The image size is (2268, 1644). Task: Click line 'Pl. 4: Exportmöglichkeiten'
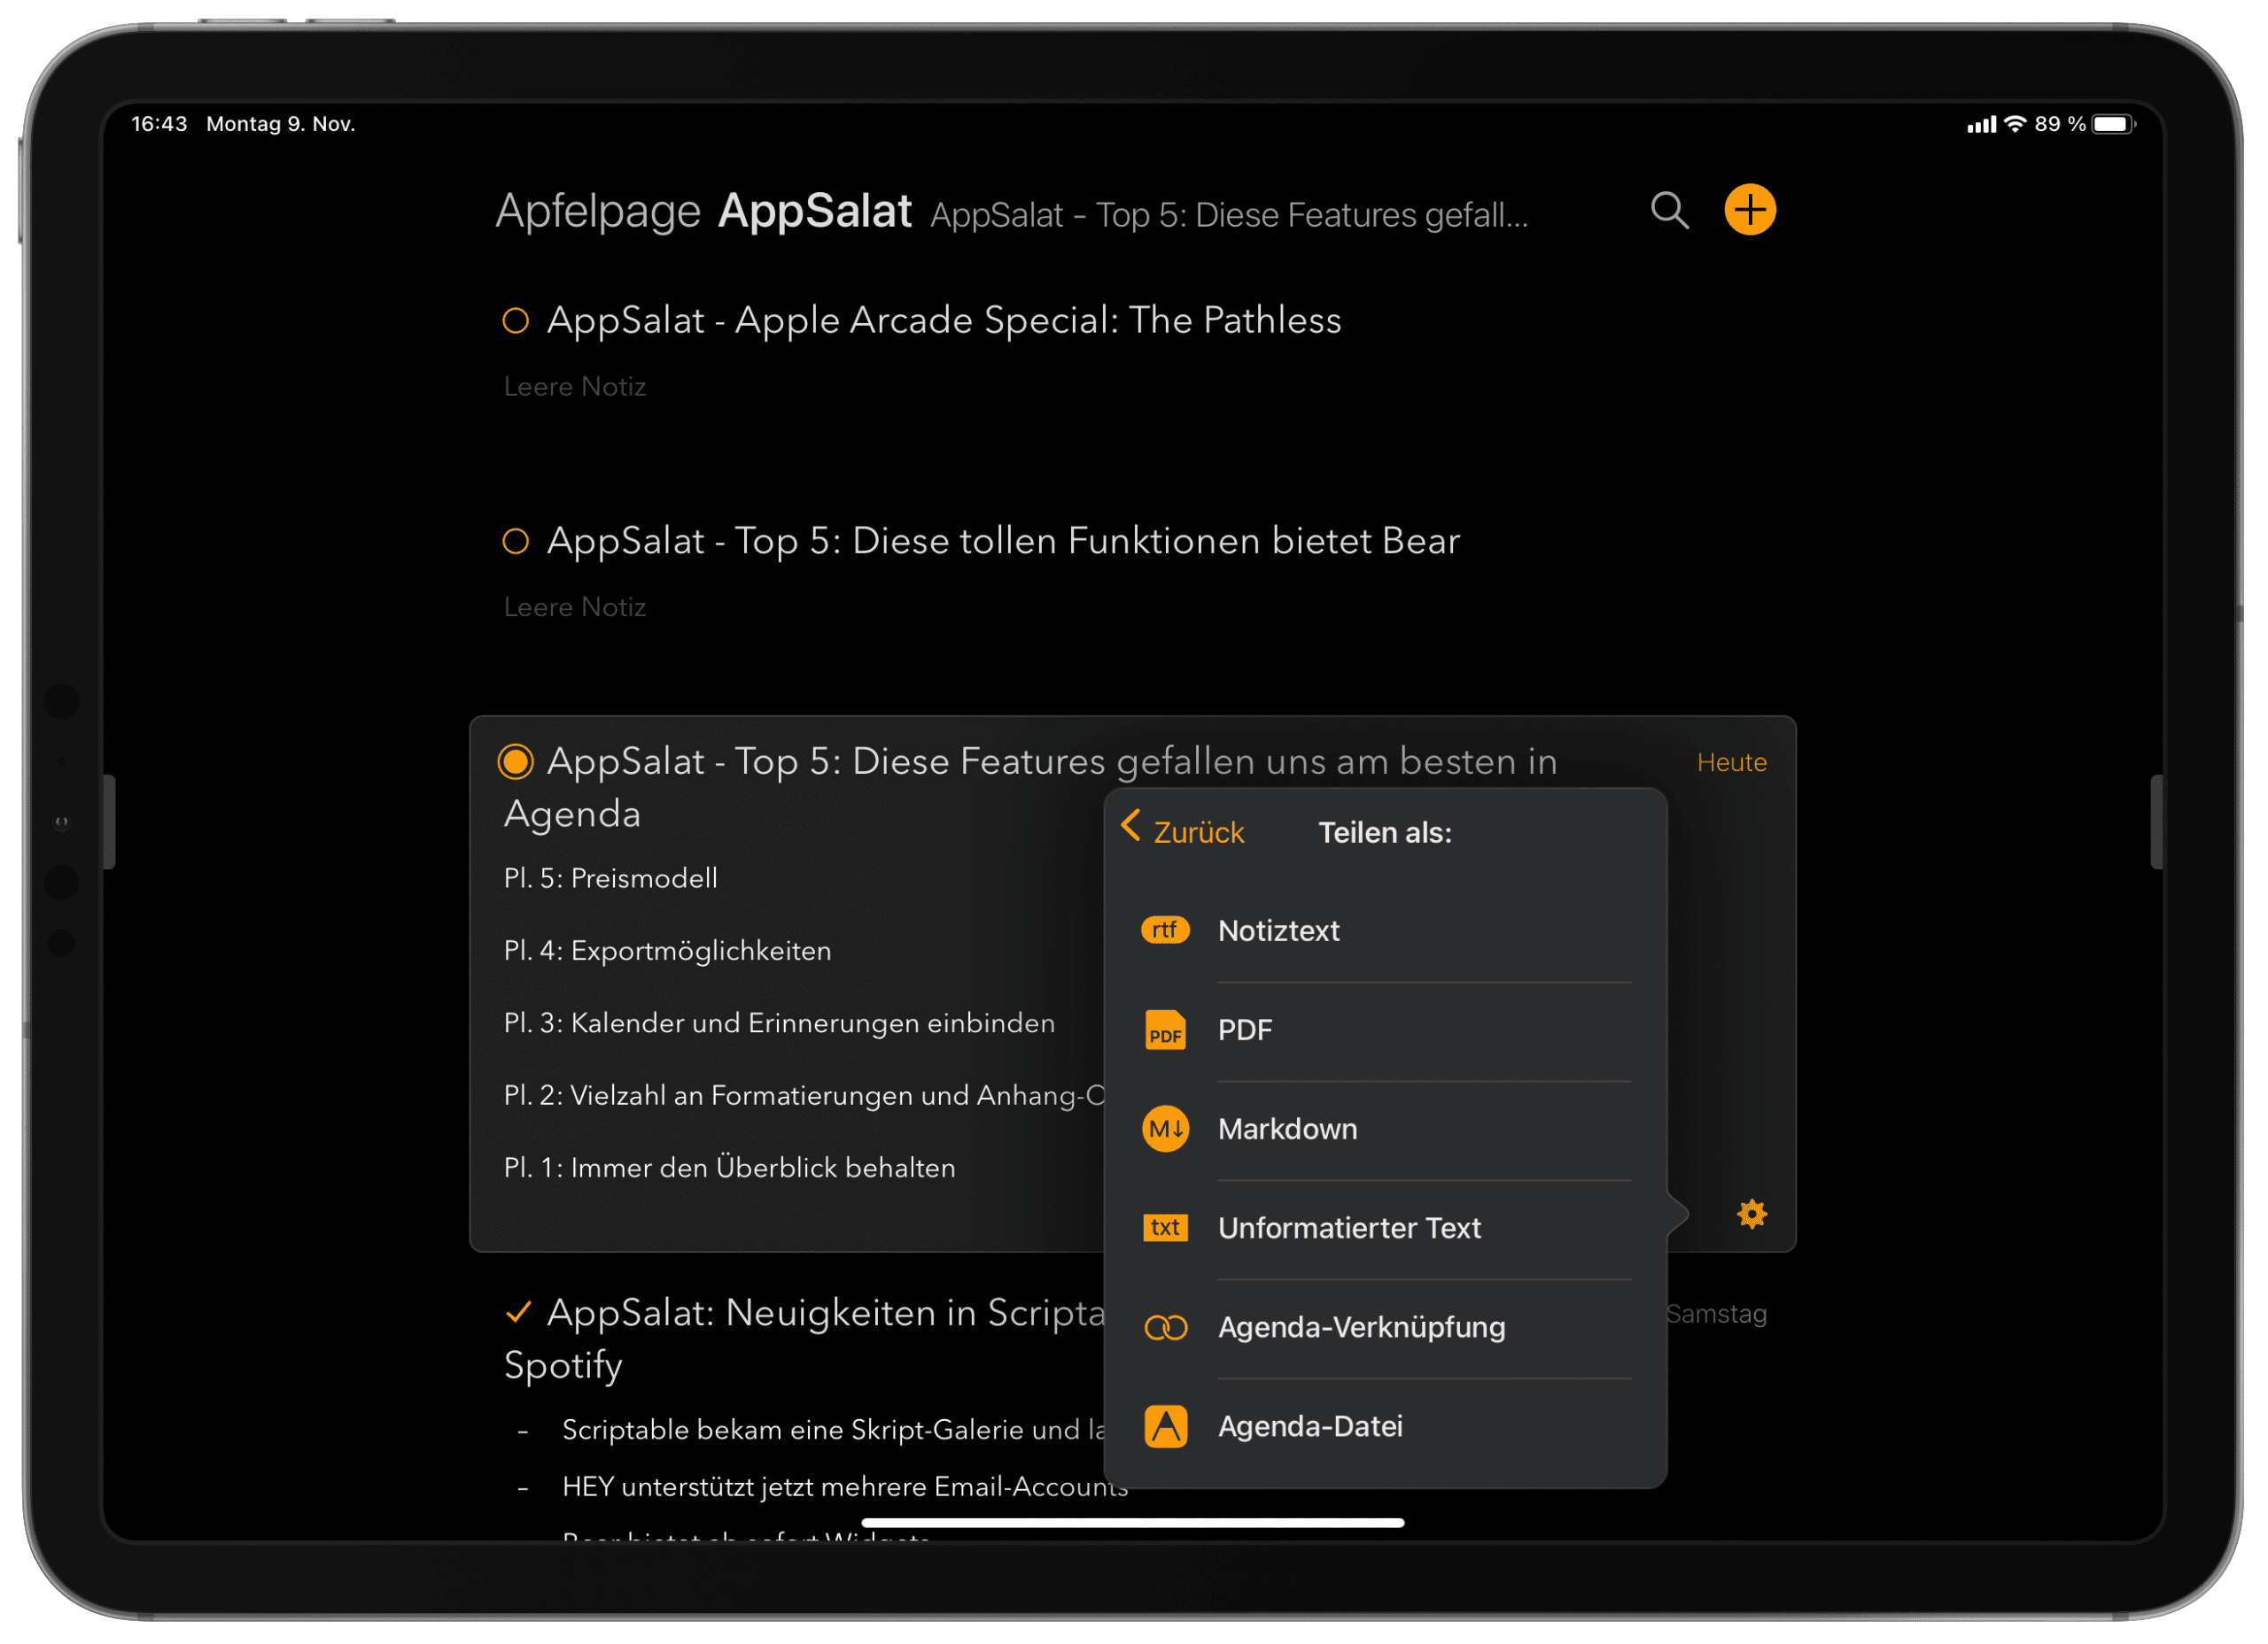[667, 952]
